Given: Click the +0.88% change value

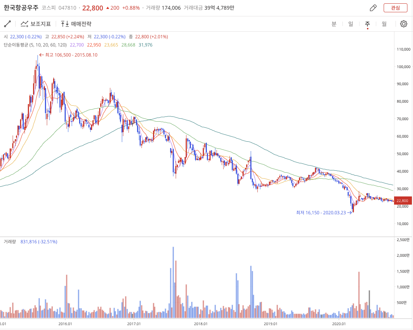Looking at the screenshot, I should tap(131, 8).
